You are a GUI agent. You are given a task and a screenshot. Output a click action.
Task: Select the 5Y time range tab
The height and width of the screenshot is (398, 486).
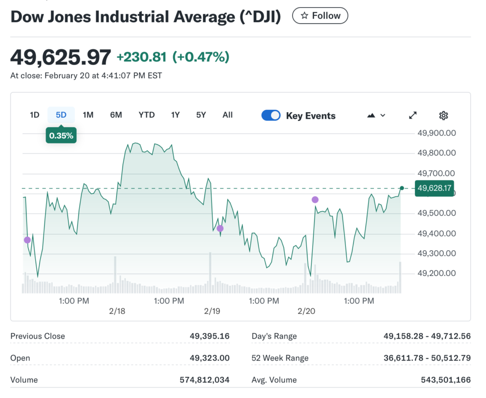(x=201, y=115)
